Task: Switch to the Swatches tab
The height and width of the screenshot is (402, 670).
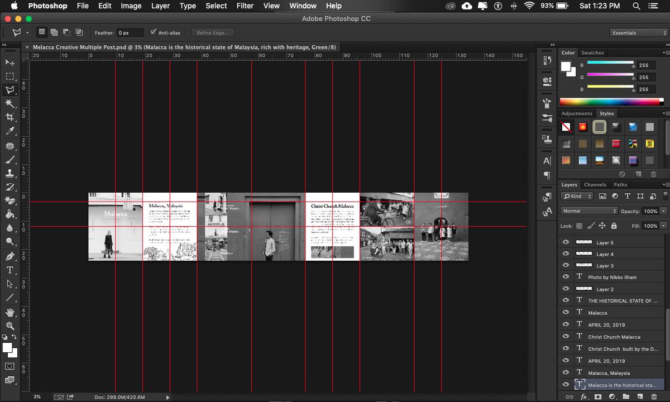Action: pos(592,52)
